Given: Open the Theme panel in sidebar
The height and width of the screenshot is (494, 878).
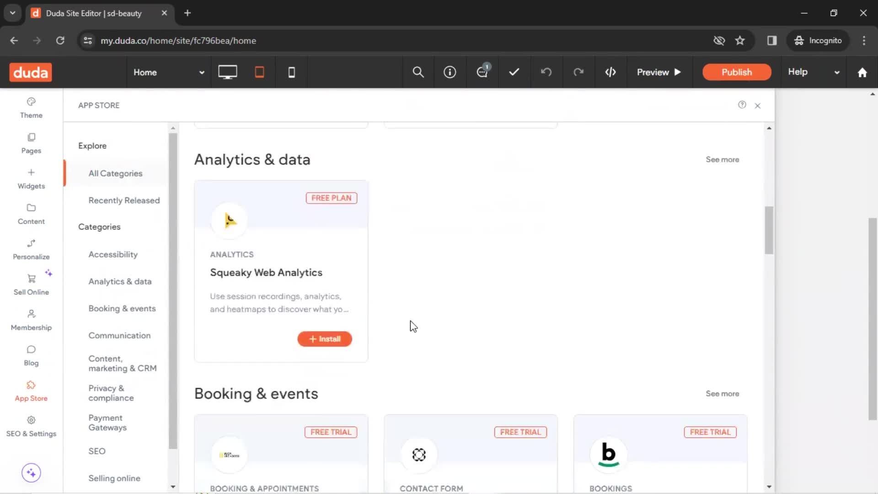Looking at the screenshot, I should (31, 108).
